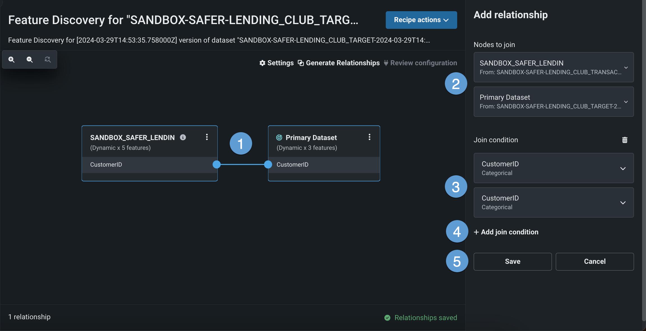Click the Primary Dataset target icon
The width and height of the screenshot is (646, 331).
pyautogui.click(x=279, y=137)
